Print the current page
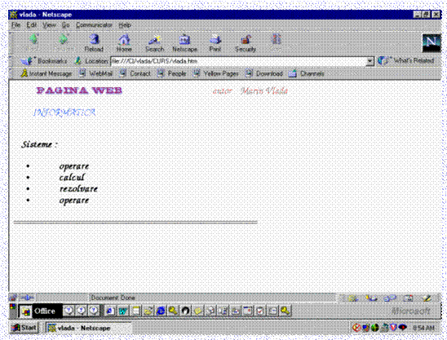 point(215,42)
